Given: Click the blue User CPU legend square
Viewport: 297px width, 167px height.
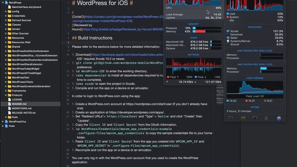Looking at the screenshot, I should pyautogui.click(x=228, y=14).
